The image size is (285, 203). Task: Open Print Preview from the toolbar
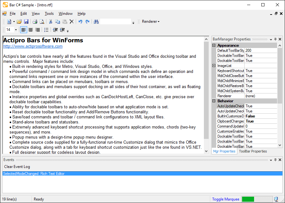[x=42, y=22]
